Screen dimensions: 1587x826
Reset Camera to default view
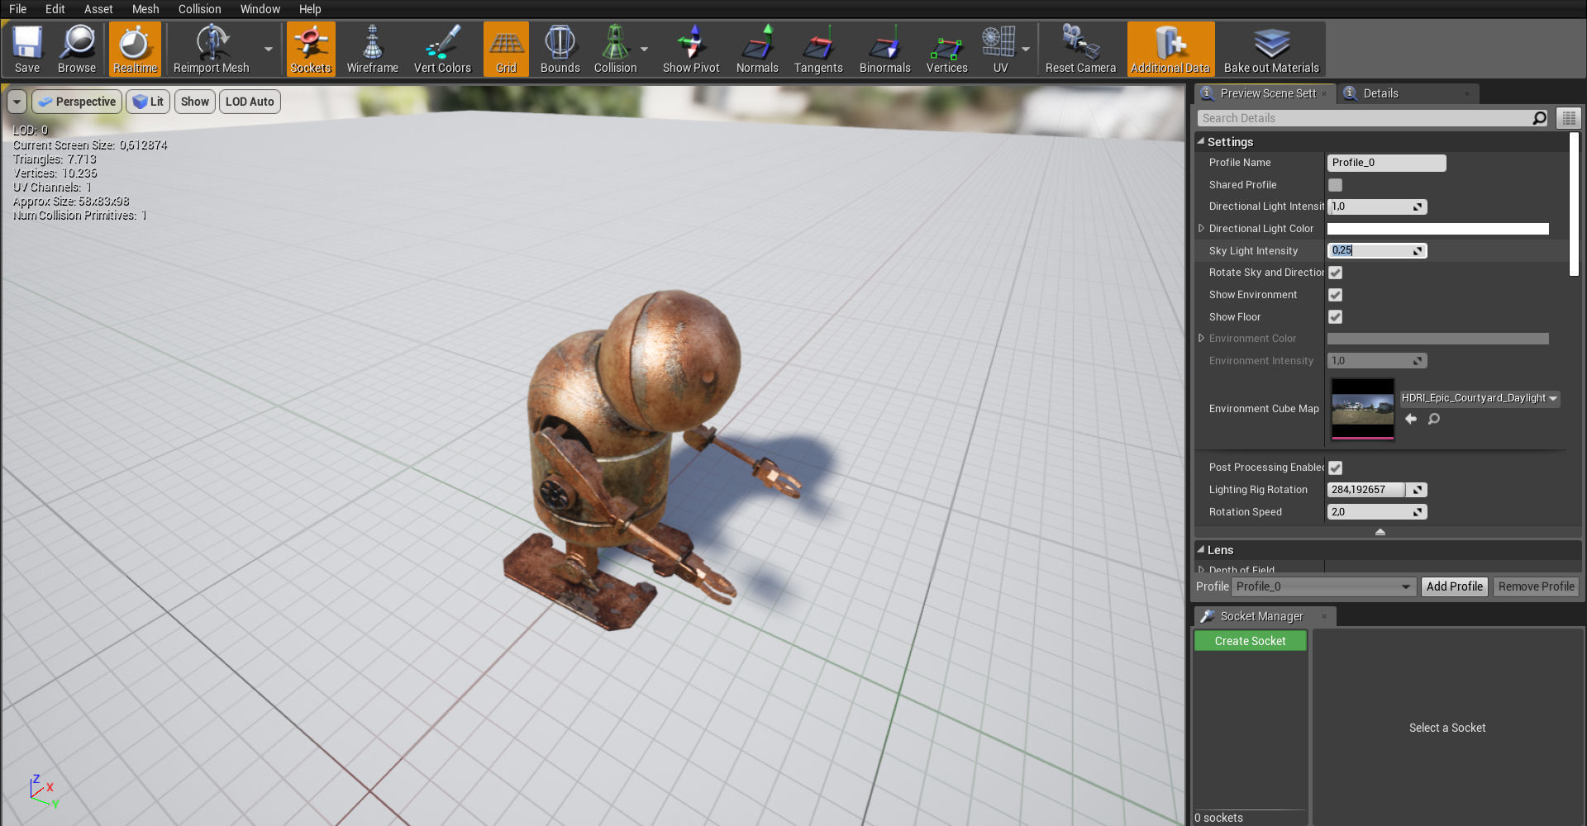(x=1080, y=50)
